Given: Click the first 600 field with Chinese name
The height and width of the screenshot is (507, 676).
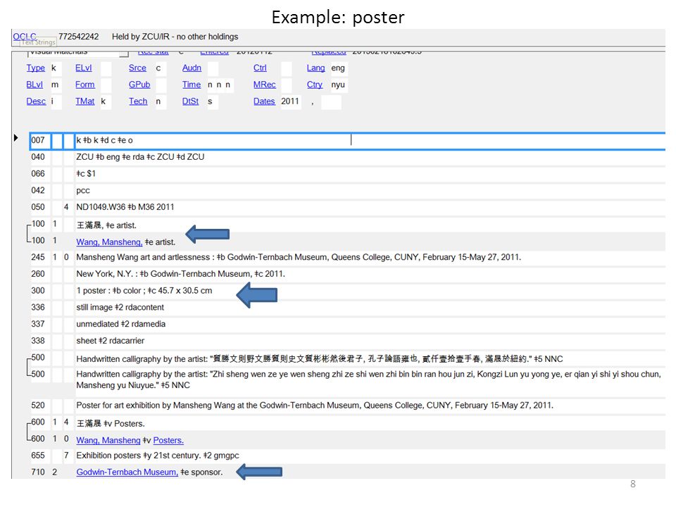Looking at the screenshot, I should point(111,423).
